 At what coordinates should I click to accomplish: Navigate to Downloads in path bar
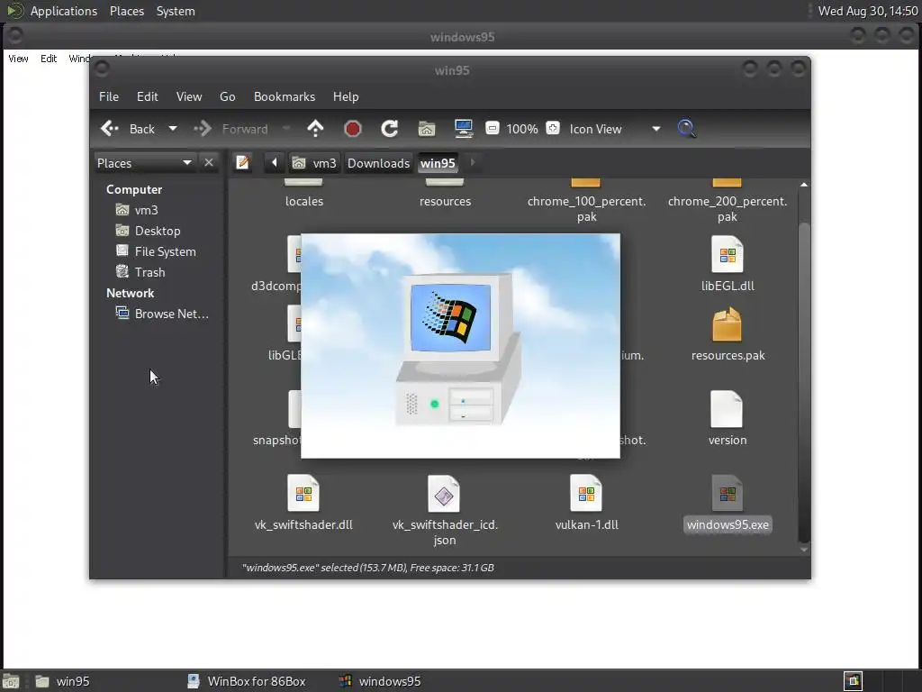[378, 163]
